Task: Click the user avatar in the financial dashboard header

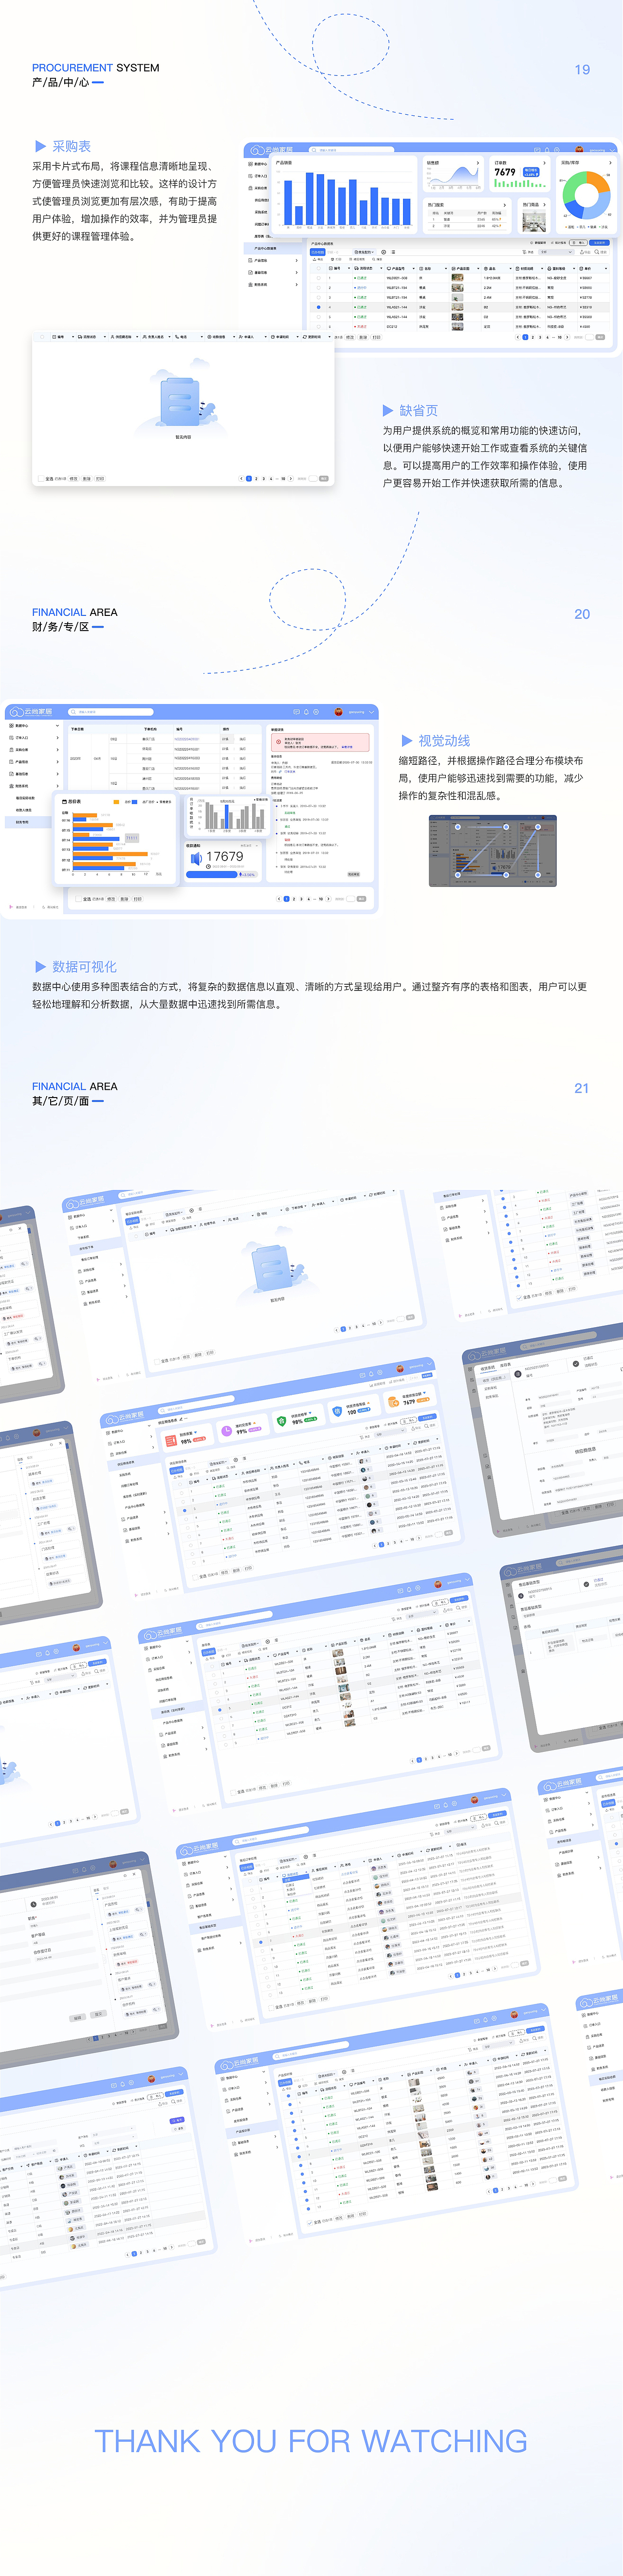Action: pos(337,712)
